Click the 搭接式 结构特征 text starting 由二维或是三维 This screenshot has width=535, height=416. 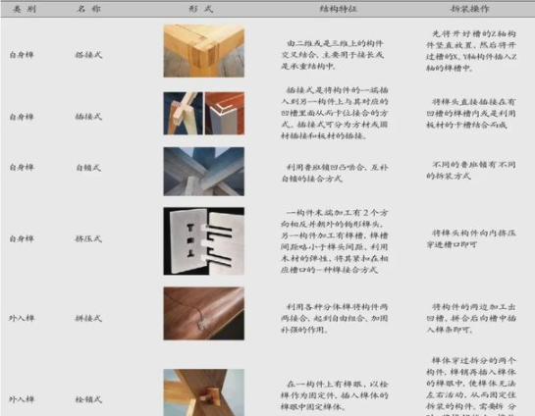click(333, 55)
